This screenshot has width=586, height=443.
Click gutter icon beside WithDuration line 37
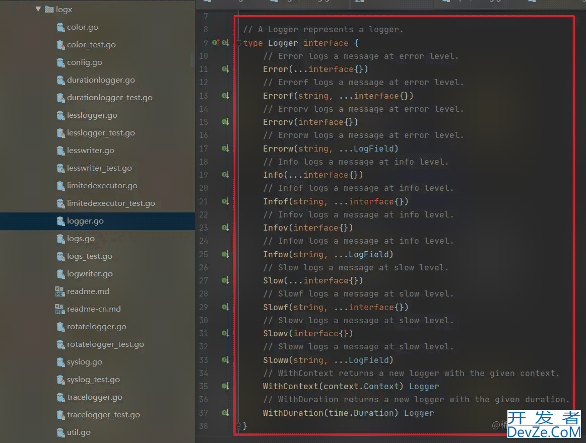(225, 413)
